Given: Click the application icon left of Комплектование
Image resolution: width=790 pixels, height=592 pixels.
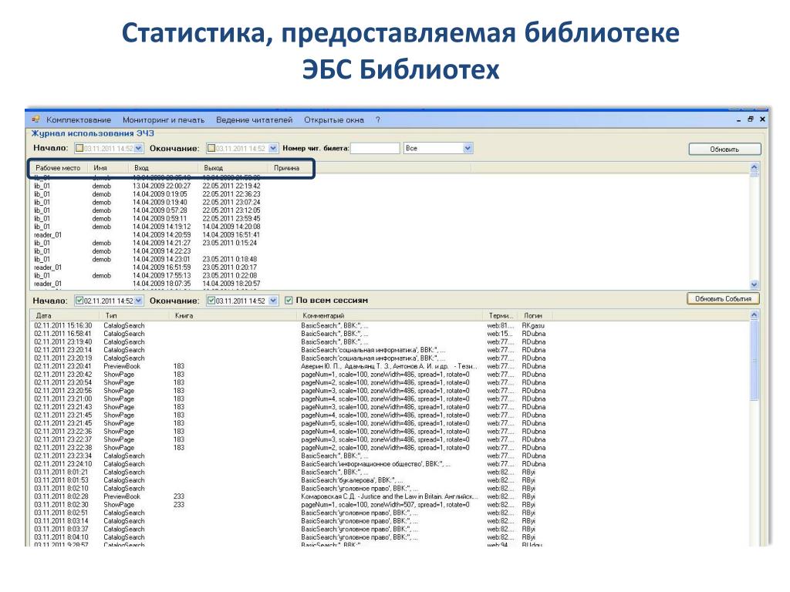Looking at the screenshot, I should [x=35, y=119].
